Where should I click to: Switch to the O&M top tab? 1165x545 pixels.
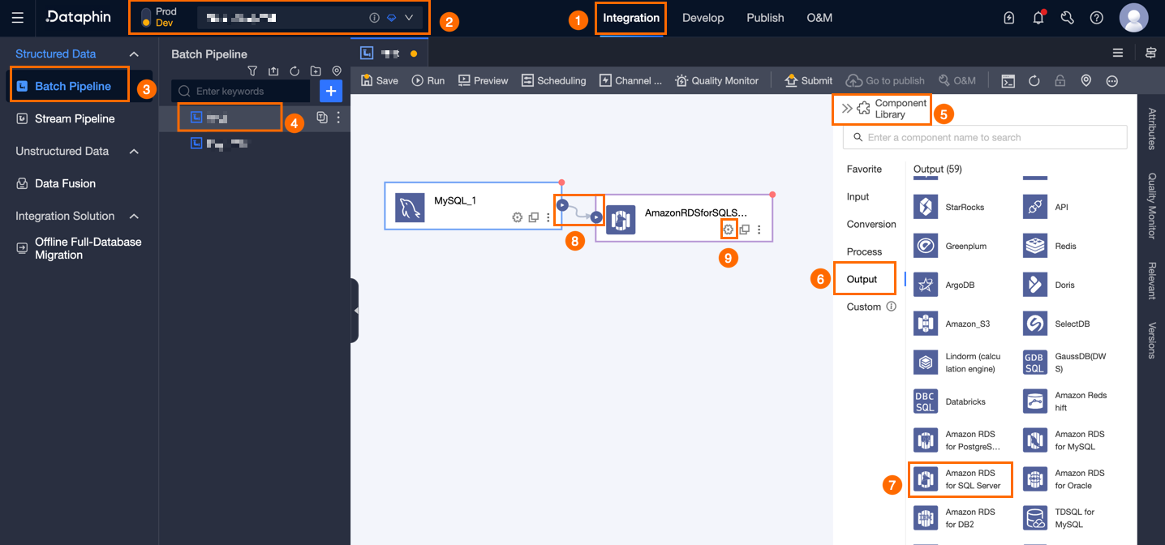point(819,18)
